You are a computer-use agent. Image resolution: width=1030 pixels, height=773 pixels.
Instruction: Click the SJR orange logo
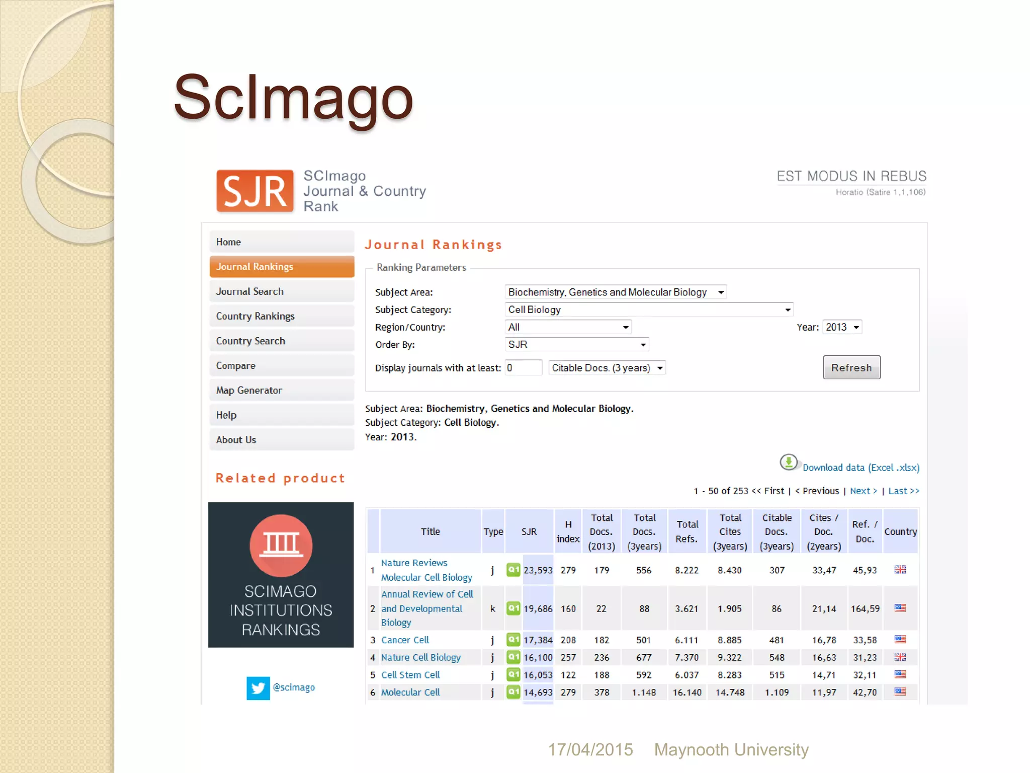255,191
